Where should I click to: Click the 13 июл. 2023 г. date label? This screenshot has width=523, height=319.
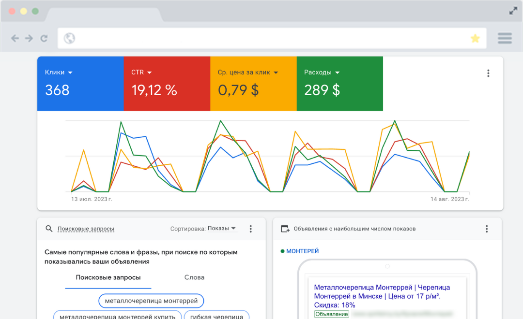[x=92, y=199]
